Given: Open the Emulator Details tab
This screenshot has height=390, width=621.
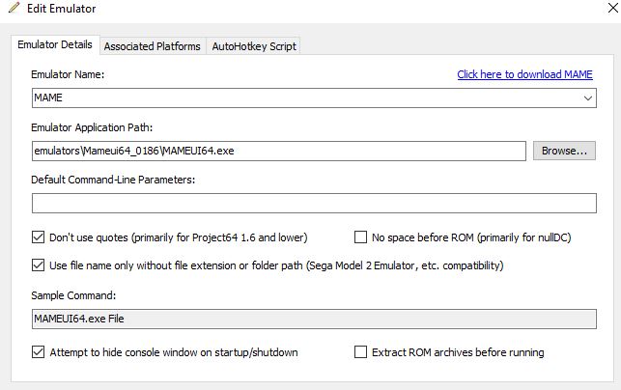Looking at the screenshot, I should 55,44.
